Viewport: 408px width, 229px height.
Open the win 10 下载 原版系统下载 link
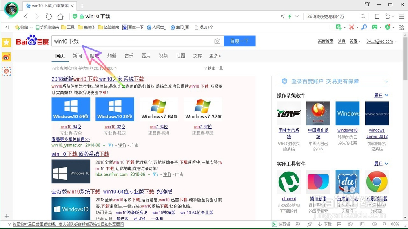tap(80, 154)
